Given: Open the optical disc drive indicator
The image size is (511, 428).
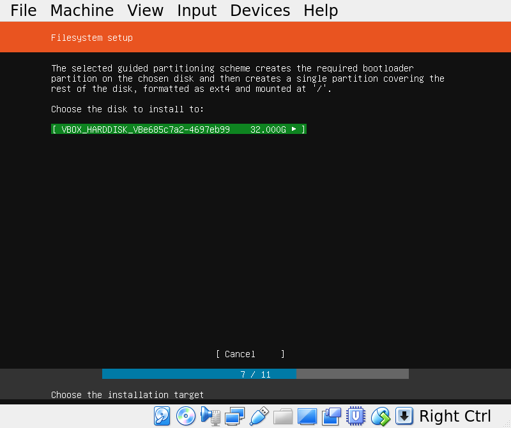Looking at the screenshot, I should 185,417.
